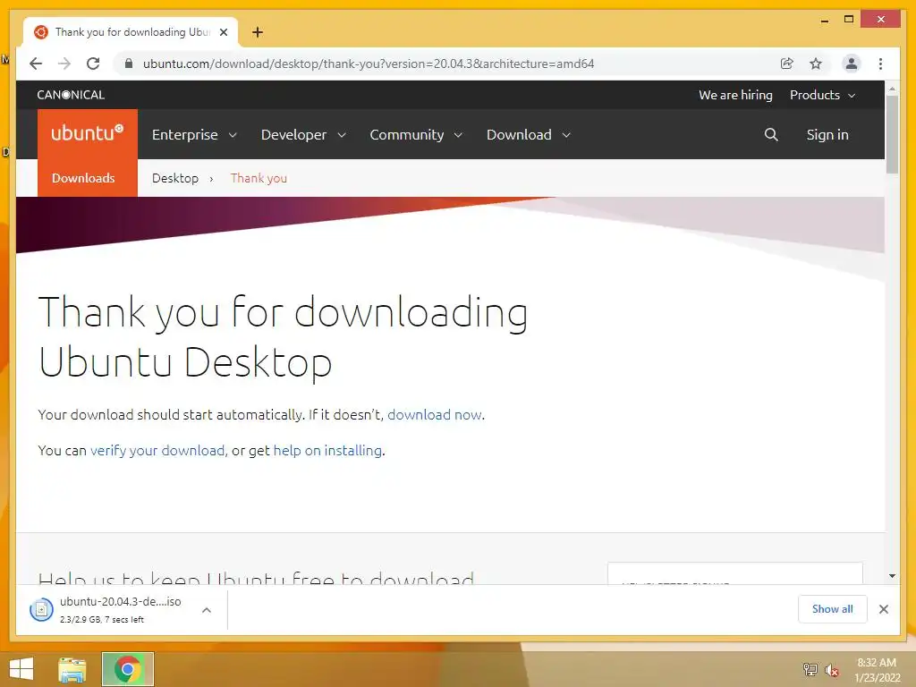Open the network tray icon
916x687 pixels.
coord(810,669)
